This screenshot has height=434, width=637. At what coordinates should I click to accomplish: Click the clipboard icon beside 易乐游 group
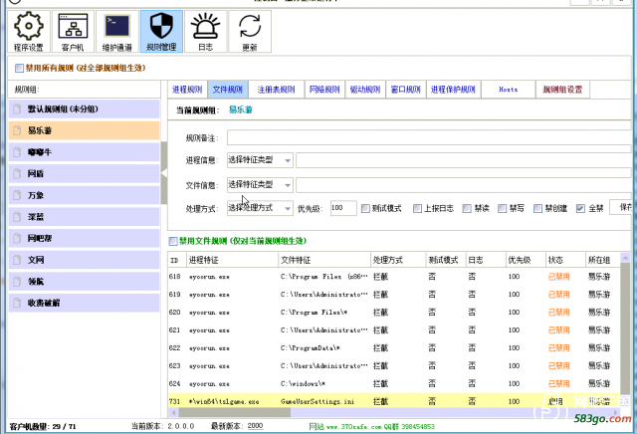tap(17, 130)
